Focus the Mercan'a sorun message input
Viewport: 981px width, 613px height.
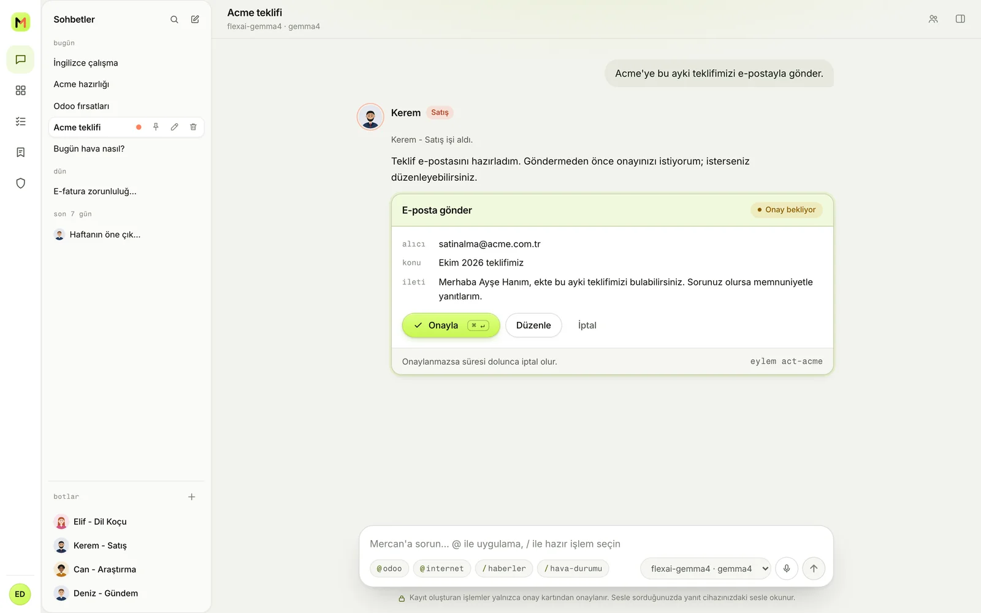point(596,544)
